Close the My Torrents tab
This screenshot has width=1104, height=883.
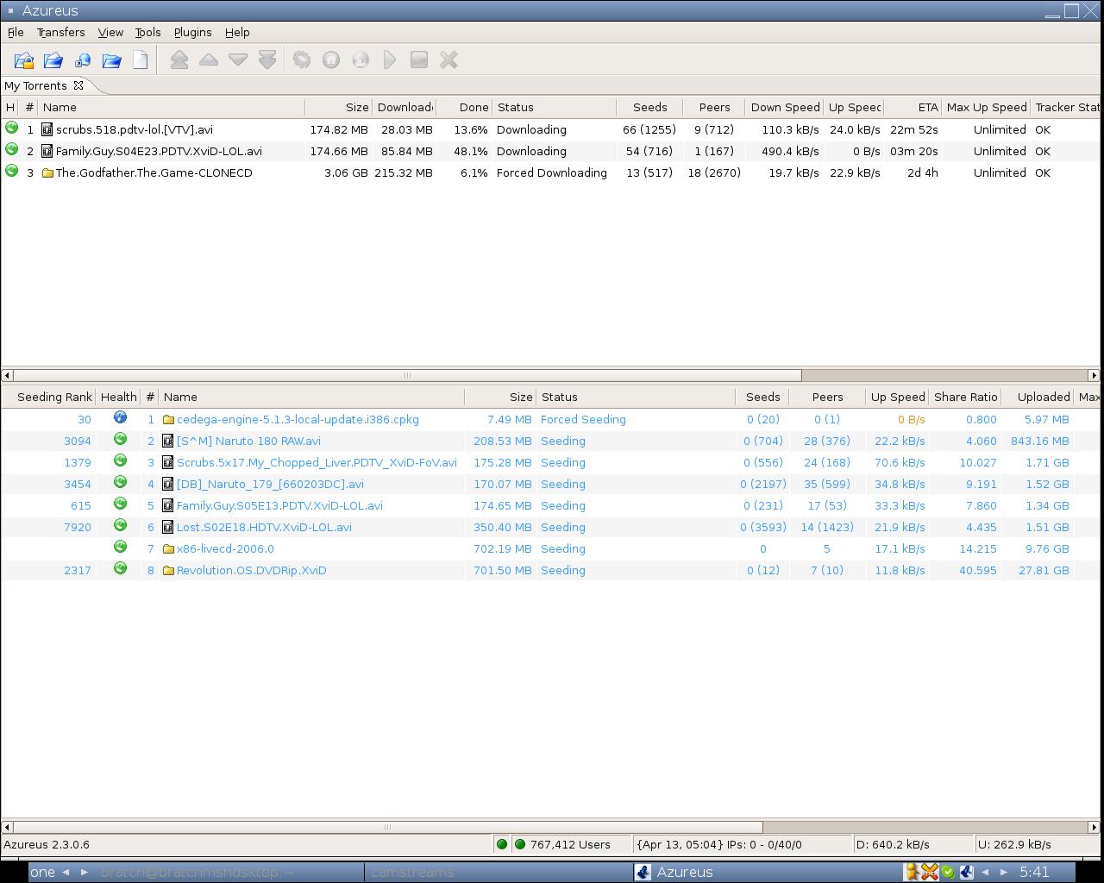click(x=78, y=85)
